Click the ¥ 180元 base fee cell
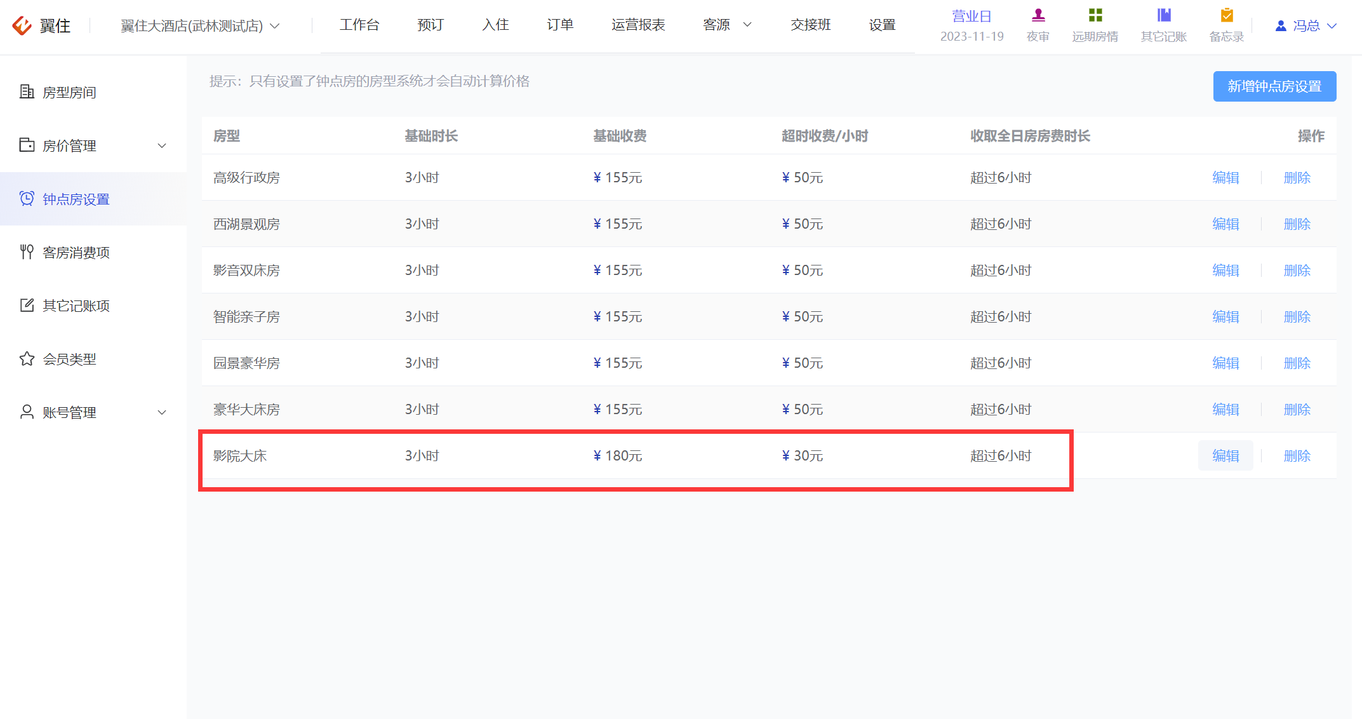 pos(618,456)
